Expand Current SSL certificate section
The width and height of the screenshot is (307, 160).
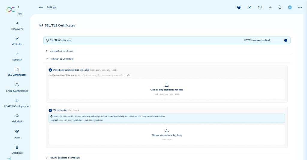[x=61, y=51]
